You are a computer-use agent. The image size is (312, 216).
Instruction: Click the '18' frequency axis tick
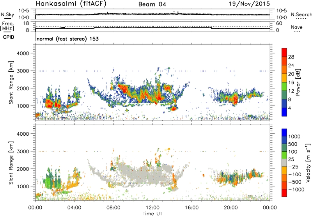point(26,23)
